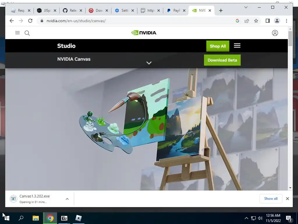This screenshot has width=298, height=224.
Task: Reload the NVIDIA Canvas page
Action: click(x=30, y=21)
